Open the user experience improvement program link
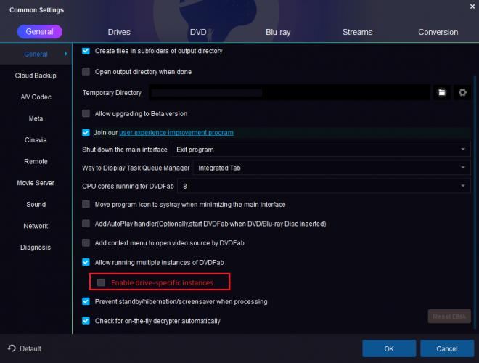This screenshot has width=479, height=363. coord(176,133)
